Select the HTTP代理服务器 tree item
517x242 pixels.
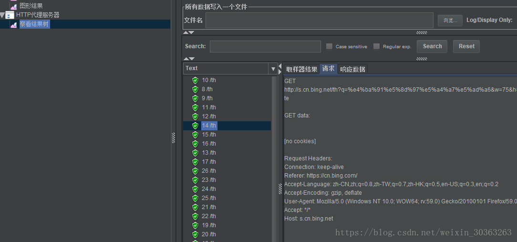[x=38, y=15]
